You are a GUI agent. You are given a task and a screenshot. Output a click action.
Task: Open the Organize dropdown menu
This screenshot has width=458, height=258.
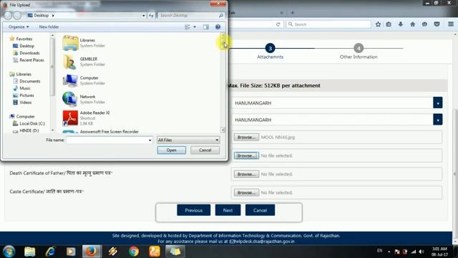click(19, 27)
